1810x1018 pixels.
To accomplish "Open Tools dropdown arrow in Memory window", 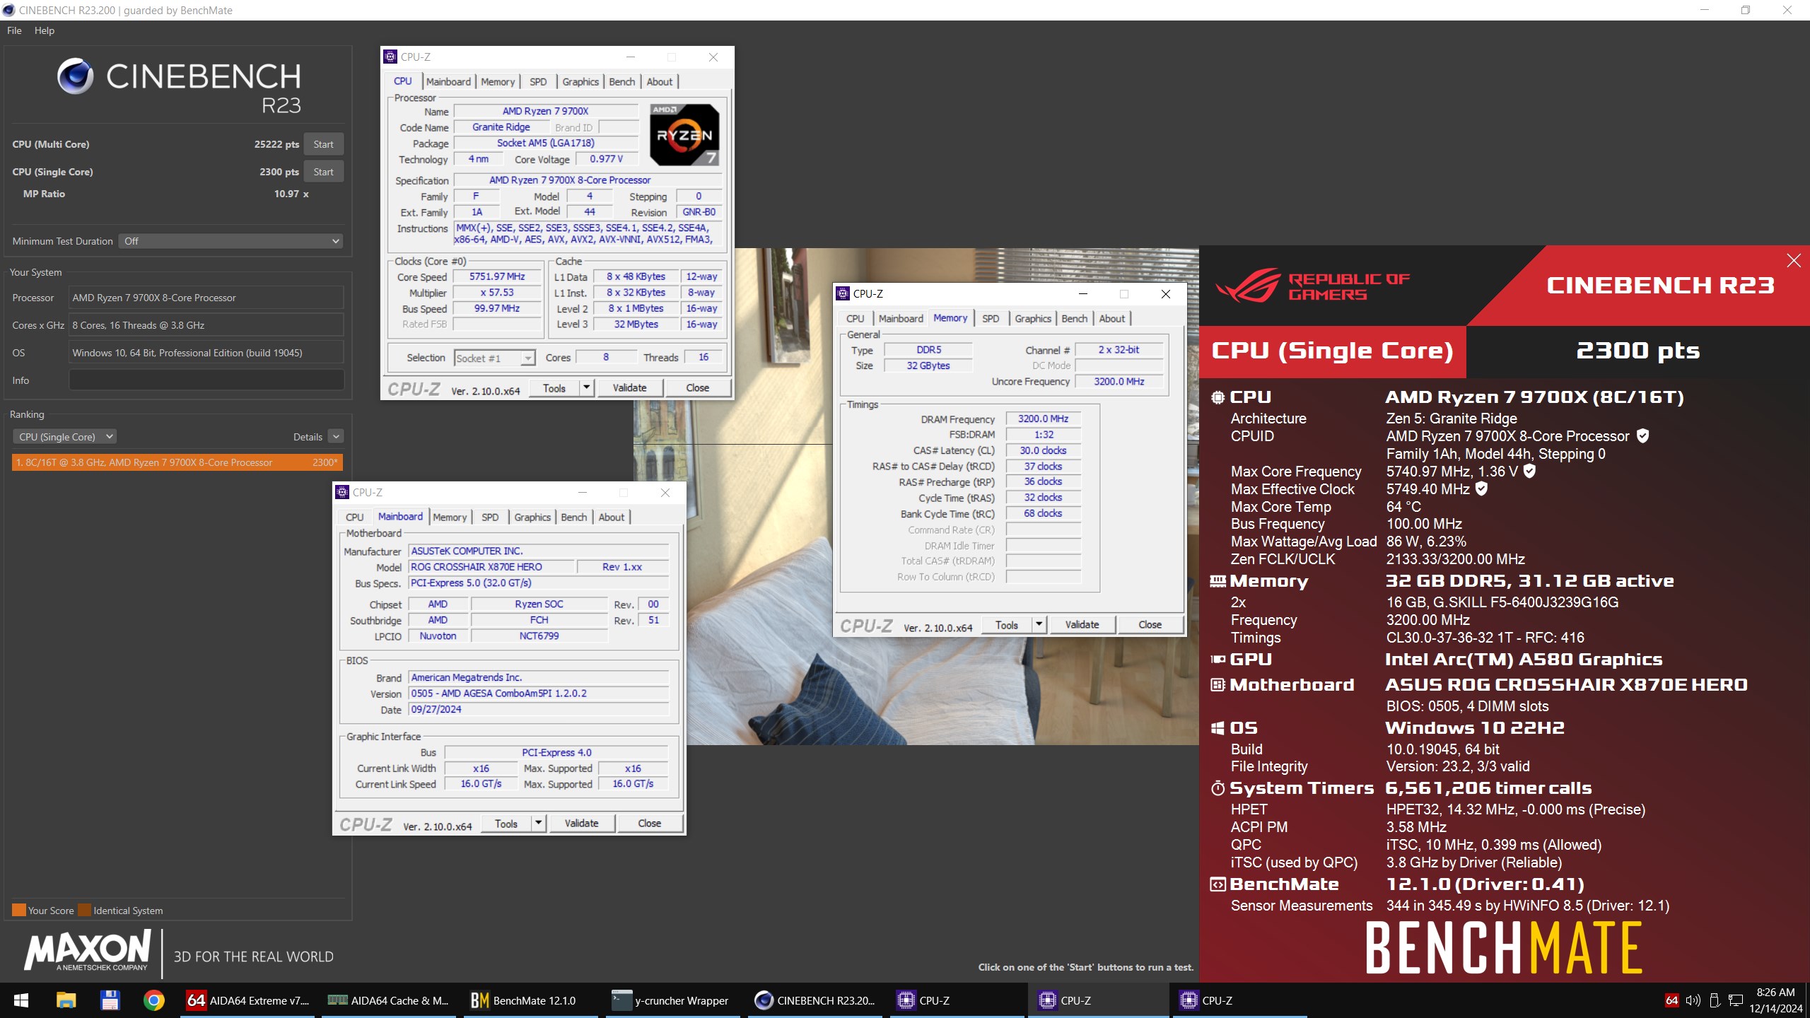I will (x=1039, y=624).
